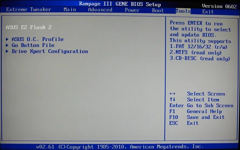Viewport: 240px width, 150px height.
Task: Click arrow beside Go Button File
Action: pos(7,45)
